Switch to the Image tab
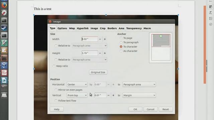 [x=94, y=28]
